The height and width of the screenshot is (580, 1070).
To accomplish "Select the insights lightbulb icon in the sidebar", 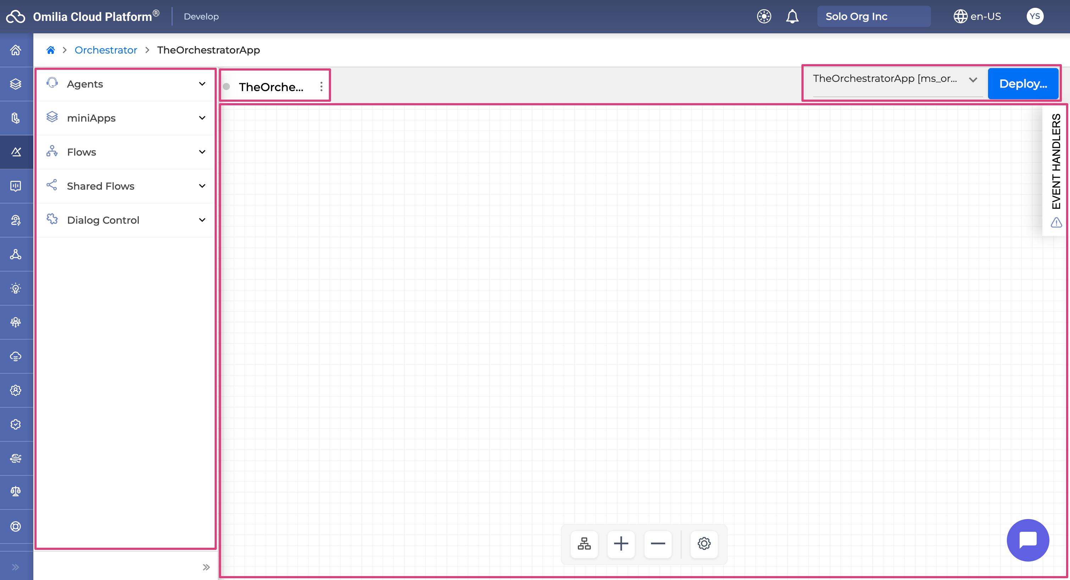I will (15, 288).
